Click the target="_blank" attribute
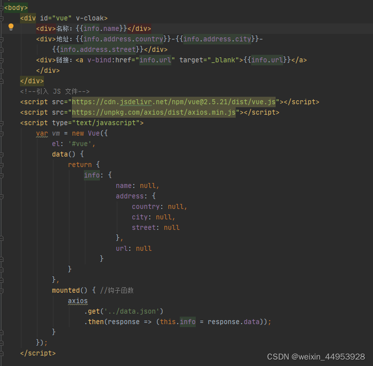The width and height of the screenshot is (373, 366). pos(209,60)
